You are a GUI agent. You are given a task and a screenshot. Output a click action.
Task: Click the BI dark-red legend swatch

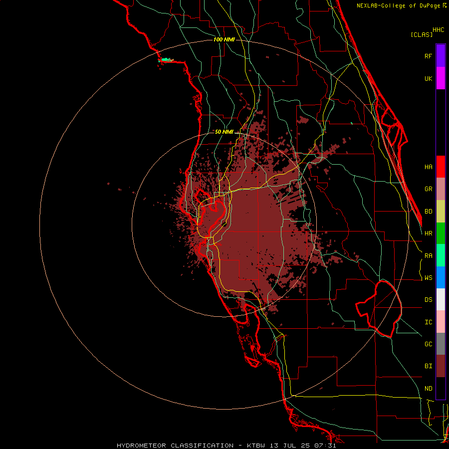coord(441,366)
